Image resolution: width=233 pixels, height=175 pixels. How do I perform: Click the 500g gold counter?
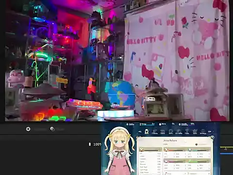click(x=131, y=124)
